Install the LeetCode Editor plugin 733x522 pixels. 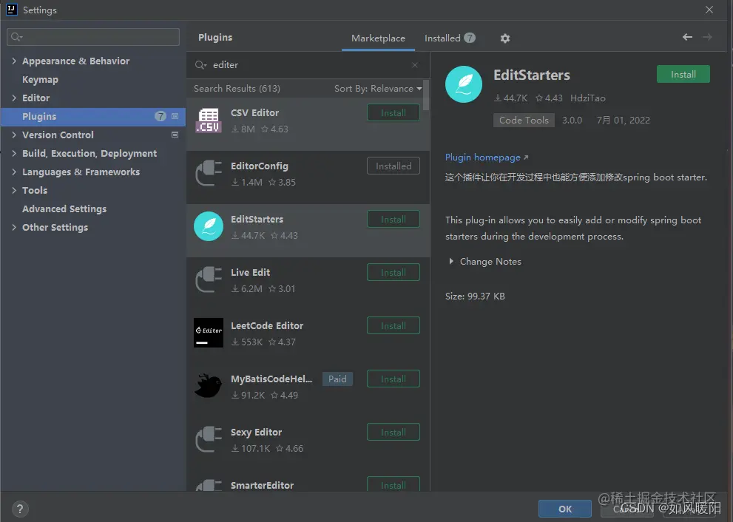(x=393, y=326)
